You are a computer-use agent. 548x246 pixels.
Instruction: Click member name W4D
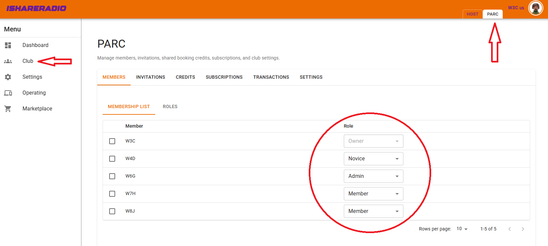(x=130, y=159)
